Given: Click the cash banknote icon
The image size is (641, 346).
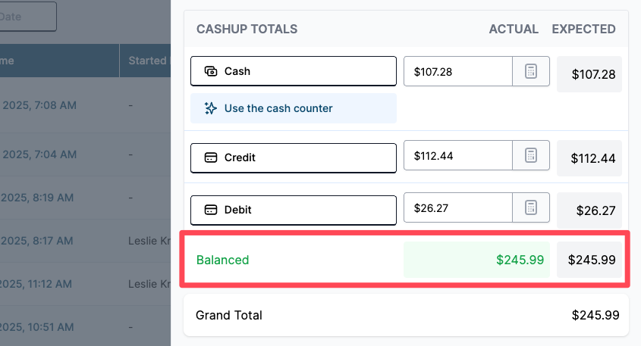Looking at the screenshot, I should click(211, 71).
